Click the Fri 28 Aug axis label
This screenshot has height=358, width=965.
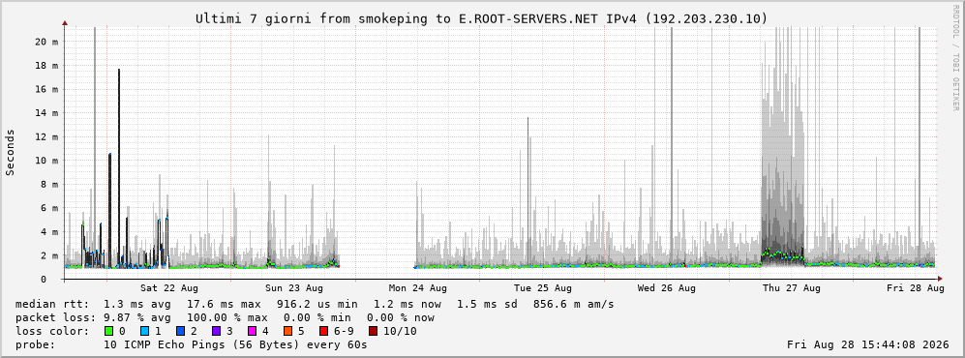916,288
